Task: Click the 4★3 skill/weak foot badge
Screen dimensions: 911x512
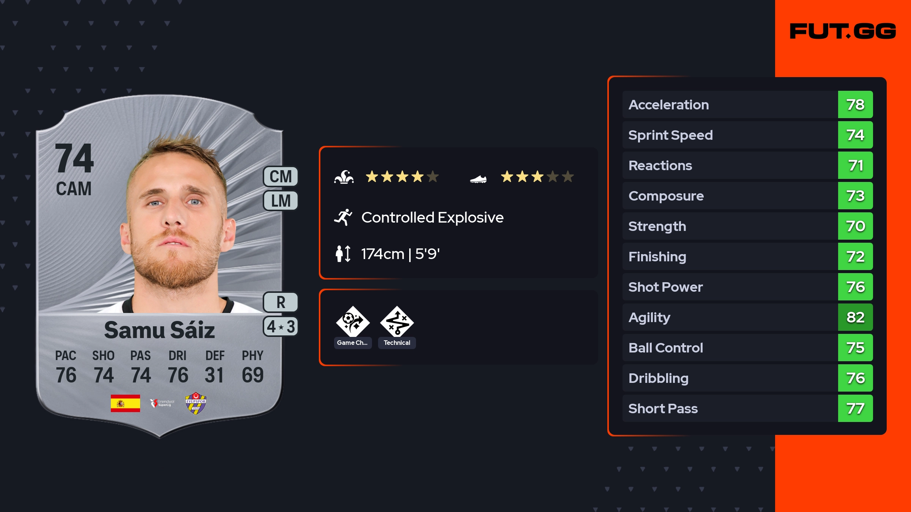Action: click(281, 327)
